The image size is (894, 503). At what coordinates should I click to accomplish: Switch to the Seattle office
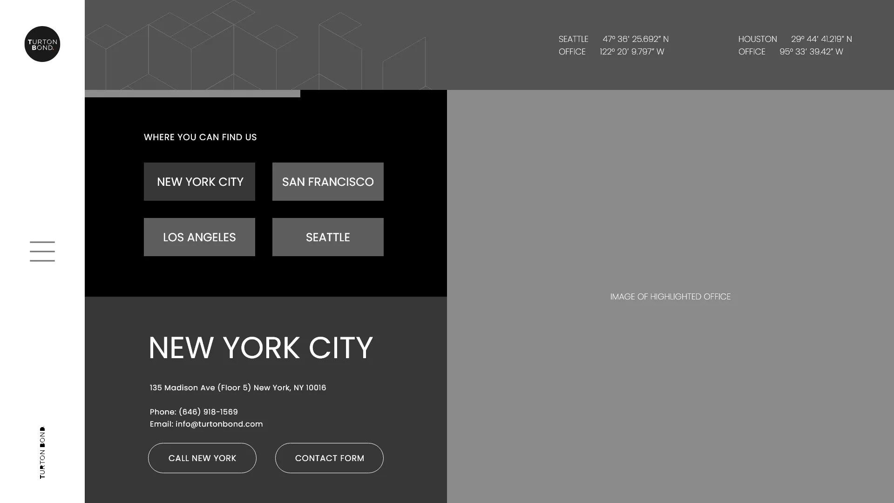click(328, 237)
